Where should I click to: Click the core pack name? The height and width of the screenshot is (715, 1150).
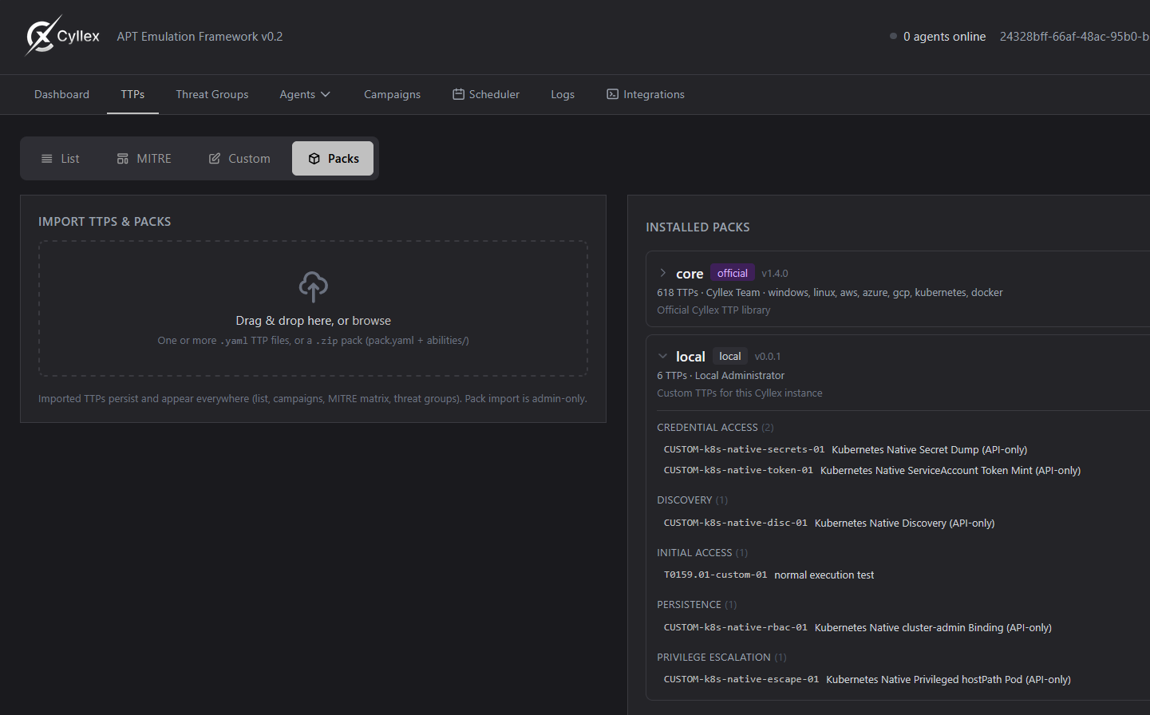tap(690, 274)
